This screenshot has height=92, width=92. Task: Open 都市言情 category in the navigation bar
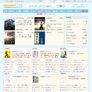pos(33,11)
